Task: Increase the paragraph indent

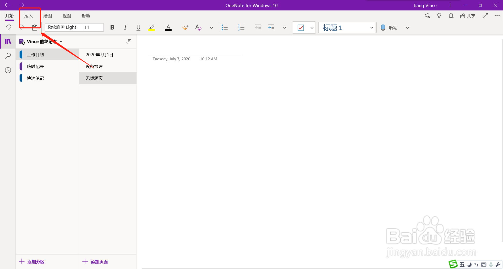Action: [x=271, y=27]
